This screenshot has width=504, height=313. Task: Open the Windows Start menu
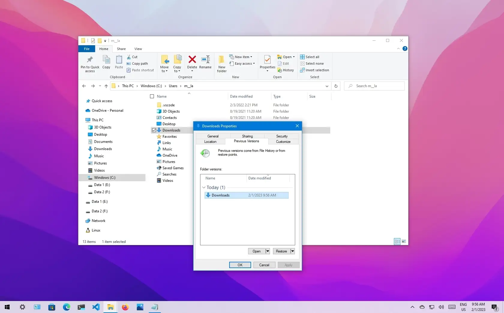[7, 307]
